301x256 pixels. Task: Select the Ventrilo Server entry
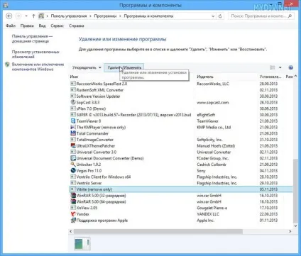[x=89, y=183]
